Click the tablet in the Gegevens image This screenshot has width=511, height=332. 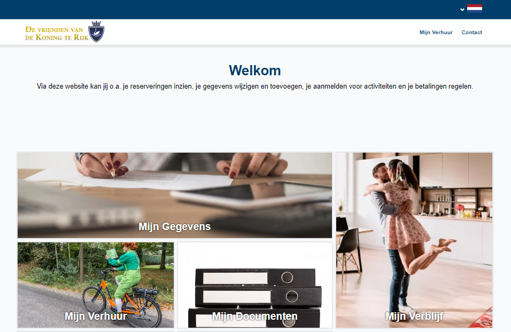[x=251, y=194]
